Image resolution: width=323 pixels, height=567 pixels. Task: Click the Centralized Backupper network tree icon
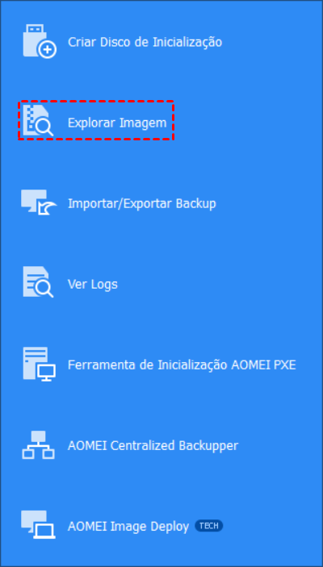39,444
